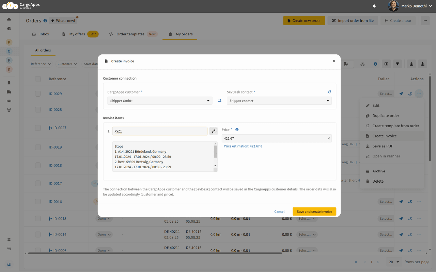Open the SevDesk contact dropdown showing Shipper contact

(279, 101)
